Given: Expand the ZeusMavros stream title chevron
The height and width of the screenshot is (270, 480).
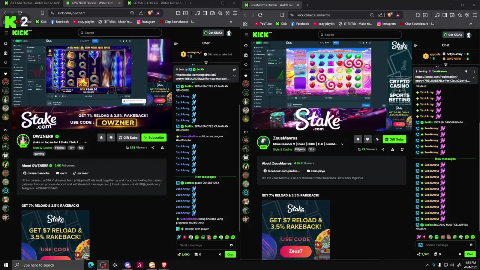Looking at the screenshot, I should pos(342,144).
